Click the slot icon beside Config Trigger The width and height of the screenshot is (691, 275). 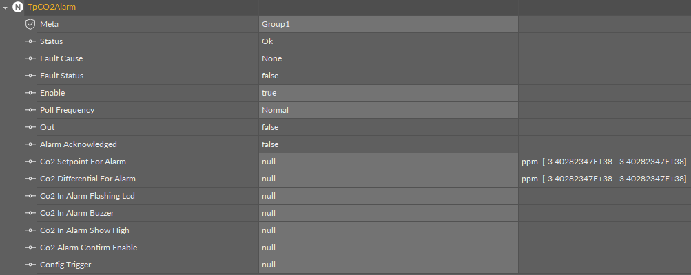(30, 265)
